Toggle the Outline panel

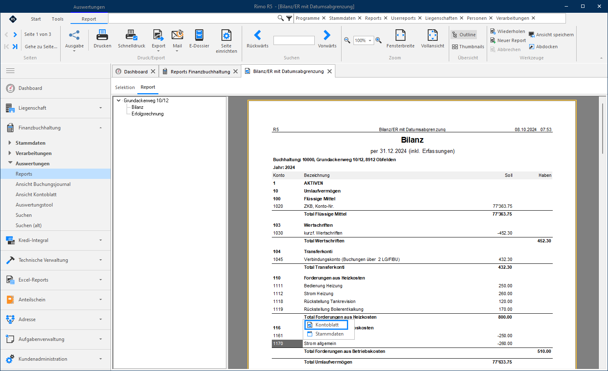(464, 35)
